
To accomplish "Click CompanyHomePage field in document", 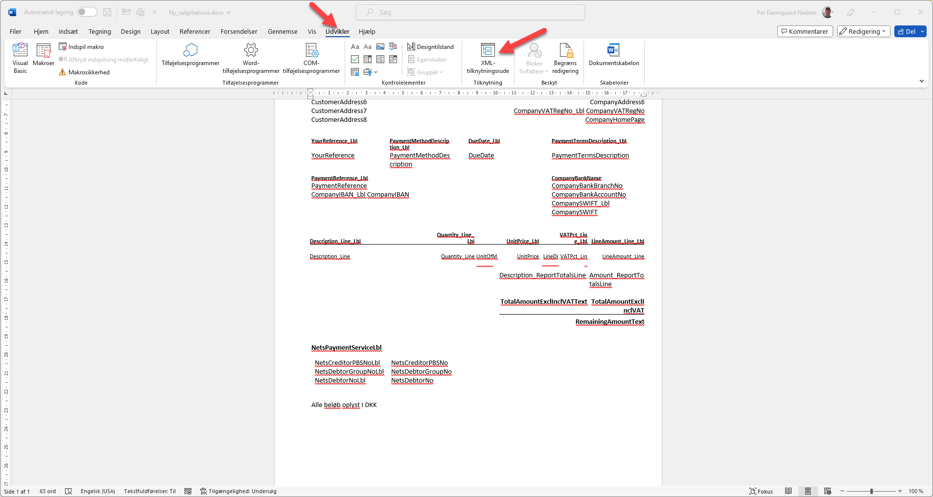I will (x=615, y=120).
